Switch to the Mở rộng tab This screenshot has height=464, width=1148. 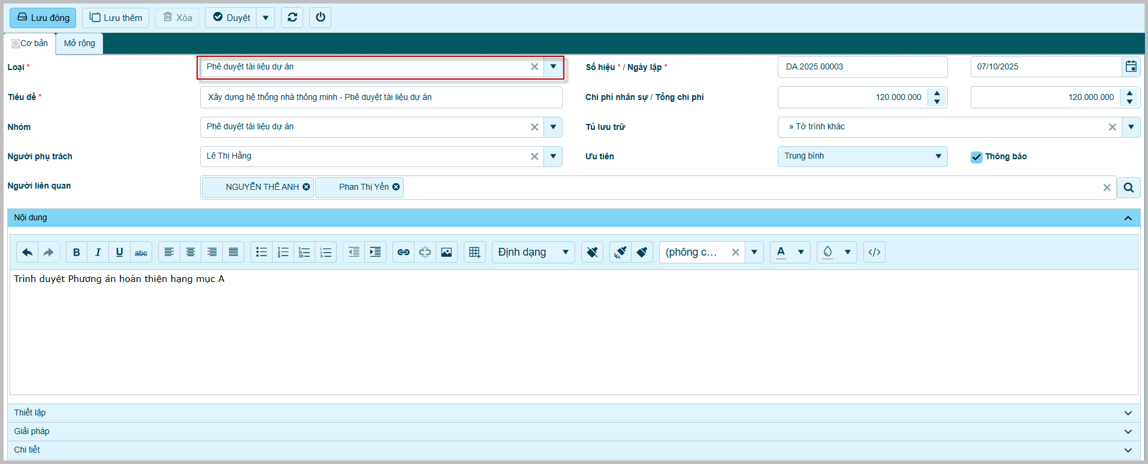pos(80,43)
